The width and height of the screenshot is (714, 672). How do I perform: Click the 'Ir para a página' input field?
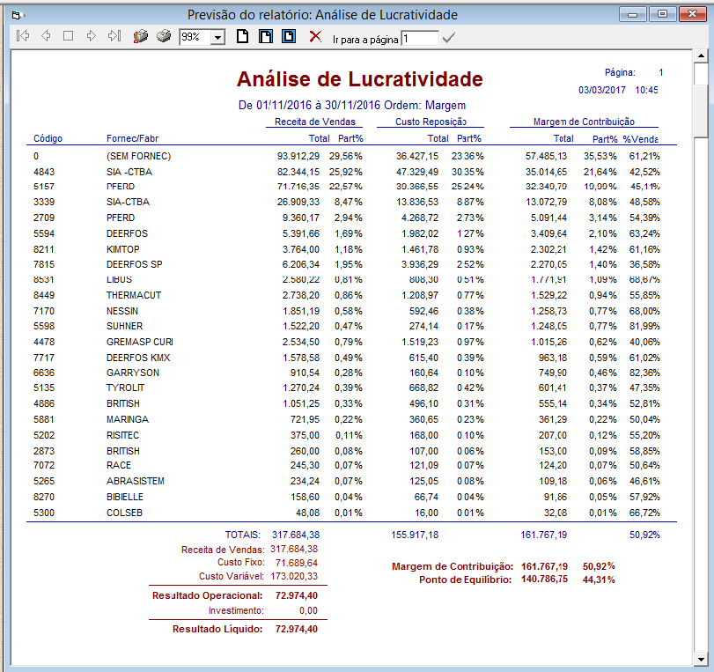(419, 38)
